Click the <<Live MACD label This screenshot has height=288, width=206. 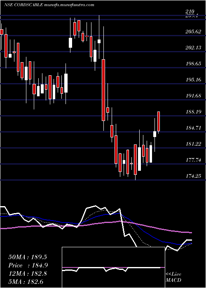pos(173,277)
